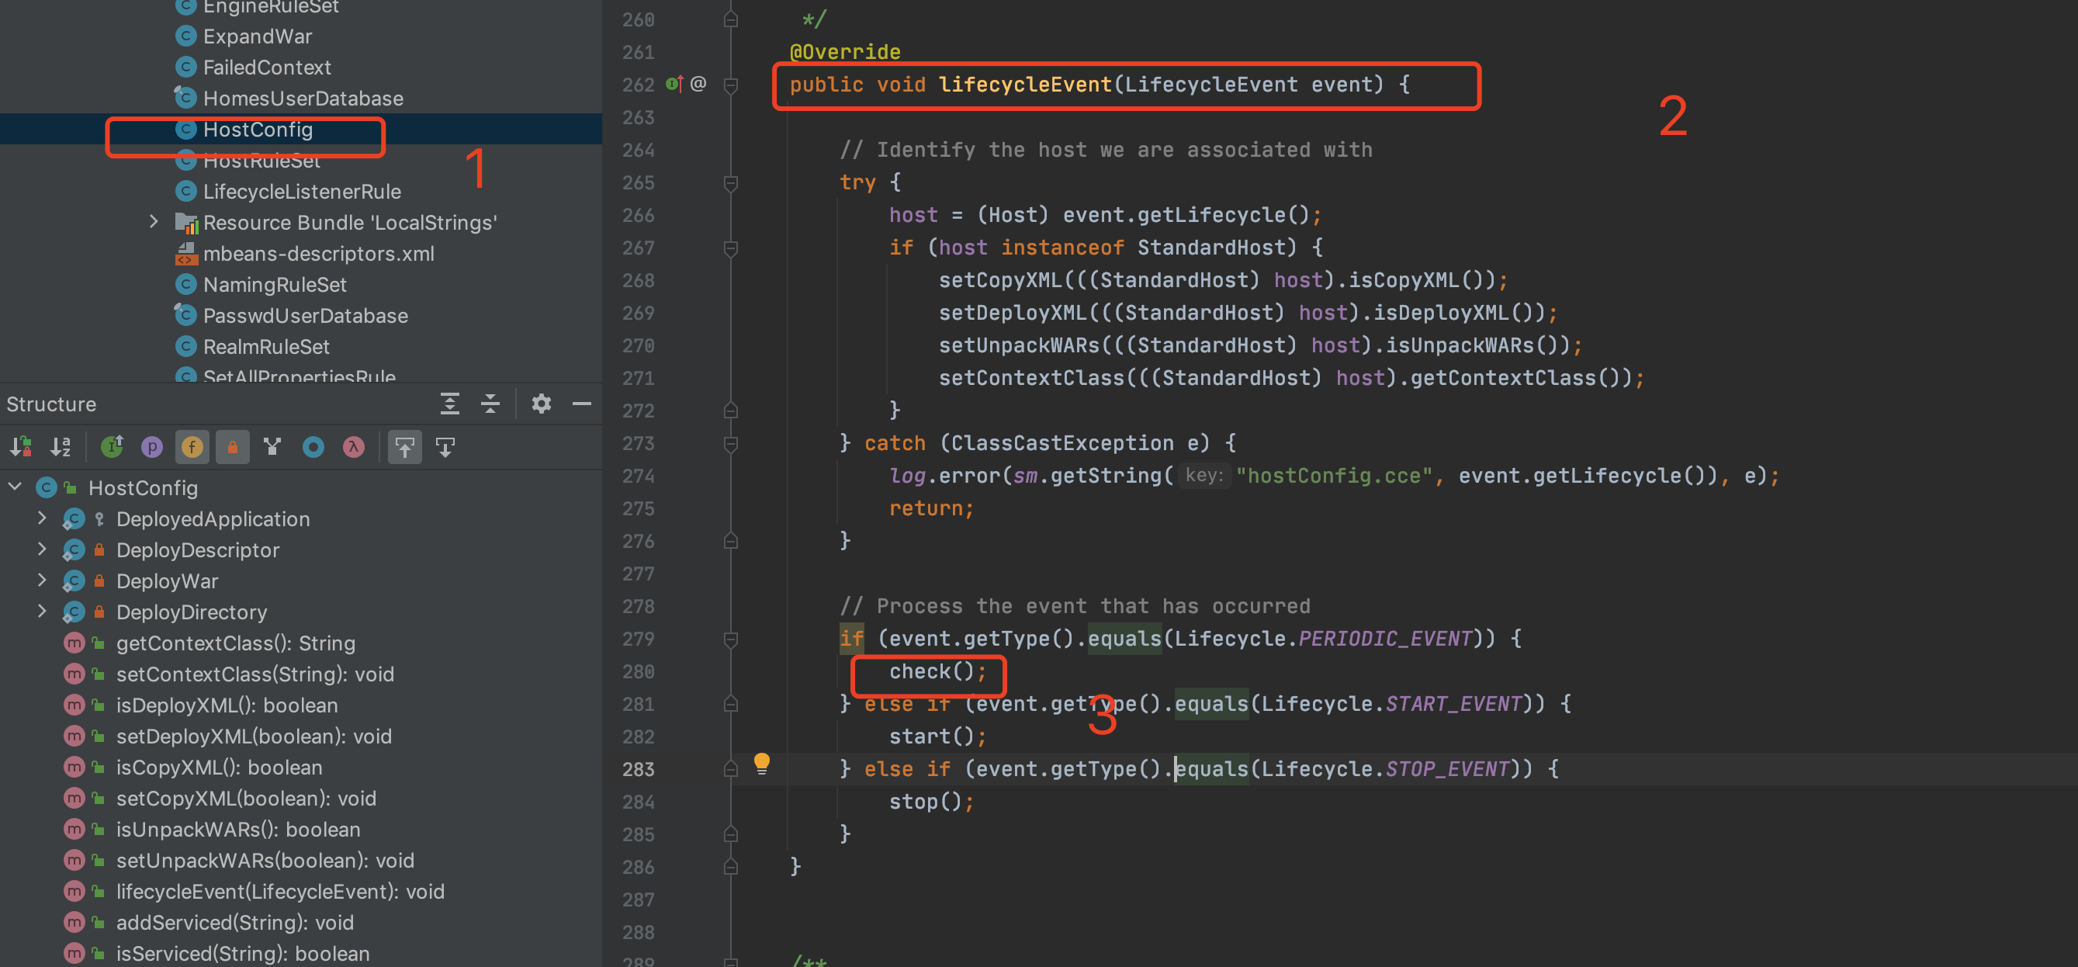2078x967 pixels.
Task: Hide the Structure panel with minus button
Action: point(582,404)
